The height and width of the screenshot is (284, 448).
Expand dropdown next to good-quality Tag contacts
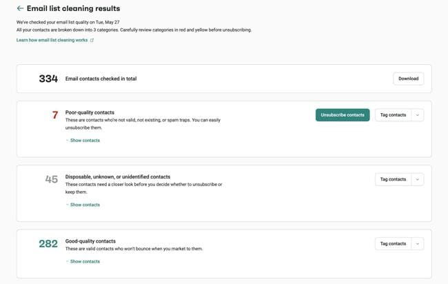[x=418, y=244]
